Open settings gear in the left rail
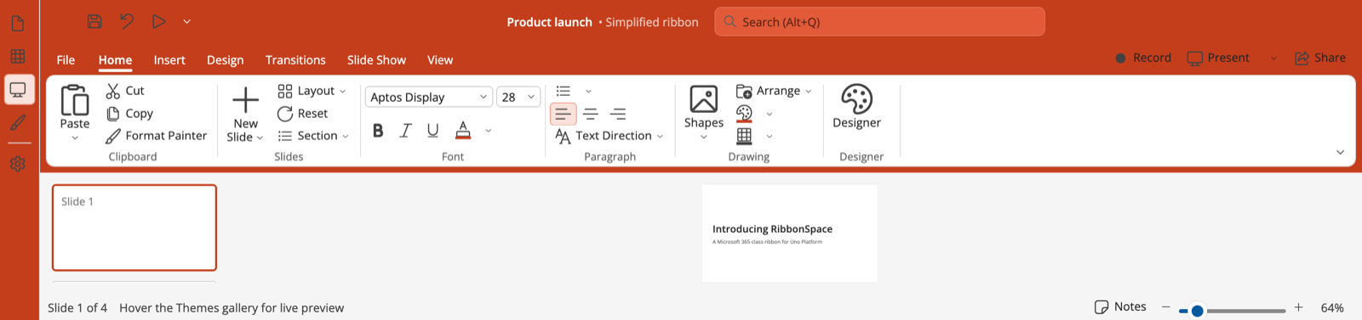Image resolution: width=1362 pixels, height=320 pixels. (18, 164)
